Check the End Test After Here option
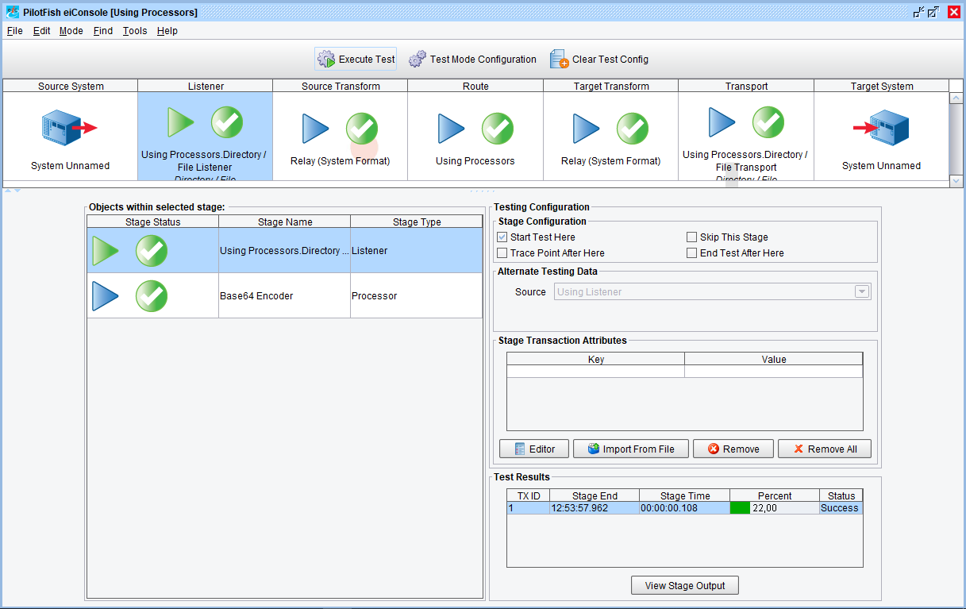The image size is (966, 609). pyautogui.click(x=692, y=253)
